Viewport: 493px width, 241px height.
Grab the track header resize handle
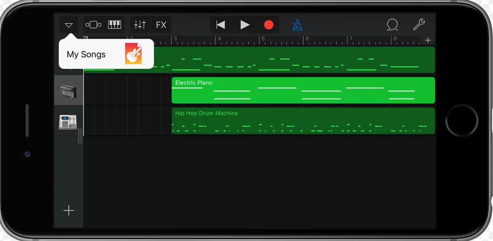coord(80,136)
